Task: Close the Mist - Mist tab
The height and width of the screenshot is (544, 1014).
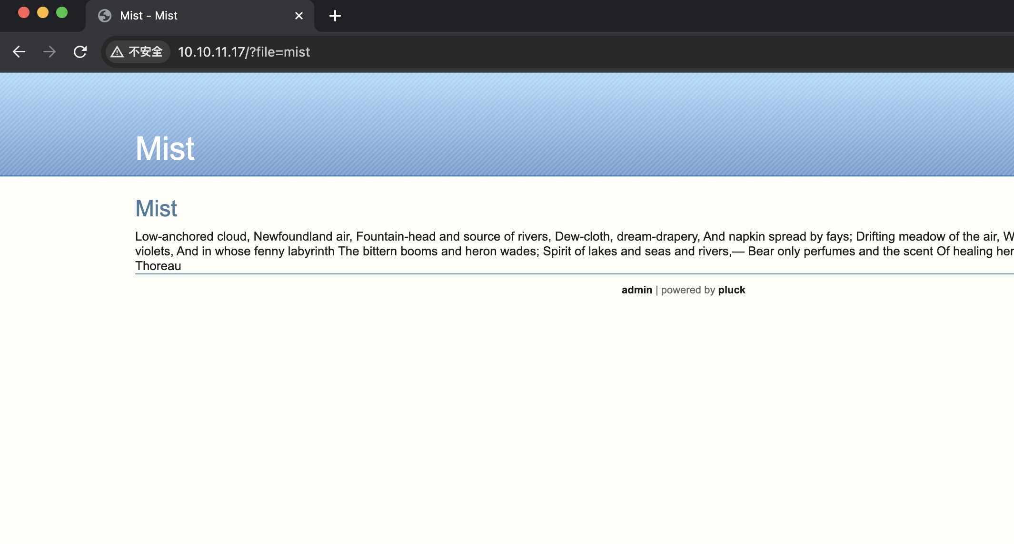Action: pos(299,16)
